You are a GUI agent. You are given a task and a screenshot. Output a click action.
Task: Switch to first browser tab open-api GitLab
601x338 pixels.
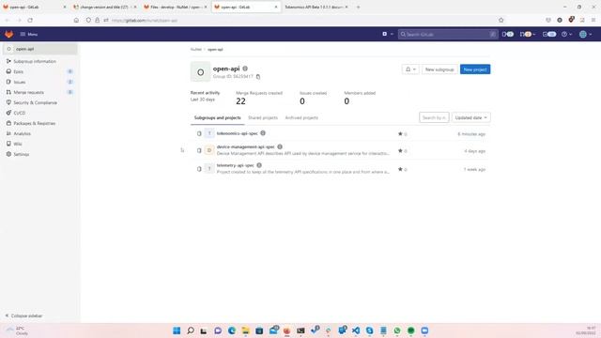pyautogui.click(x=35, y=7)
